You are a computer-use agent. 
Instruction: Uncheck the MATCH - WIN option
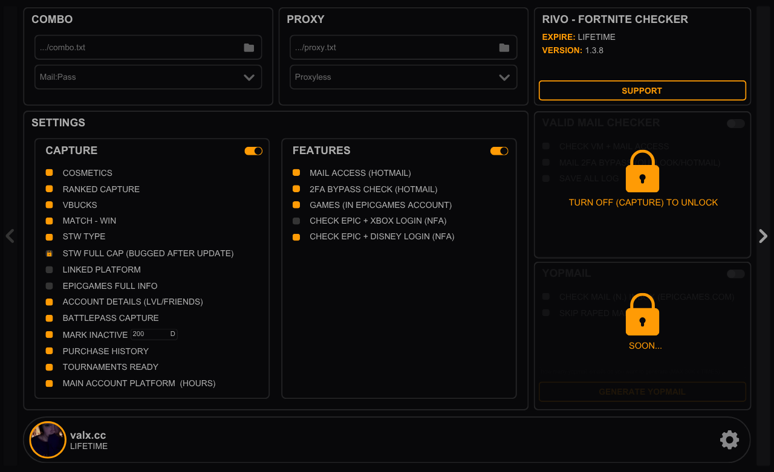tap(50, 221)
